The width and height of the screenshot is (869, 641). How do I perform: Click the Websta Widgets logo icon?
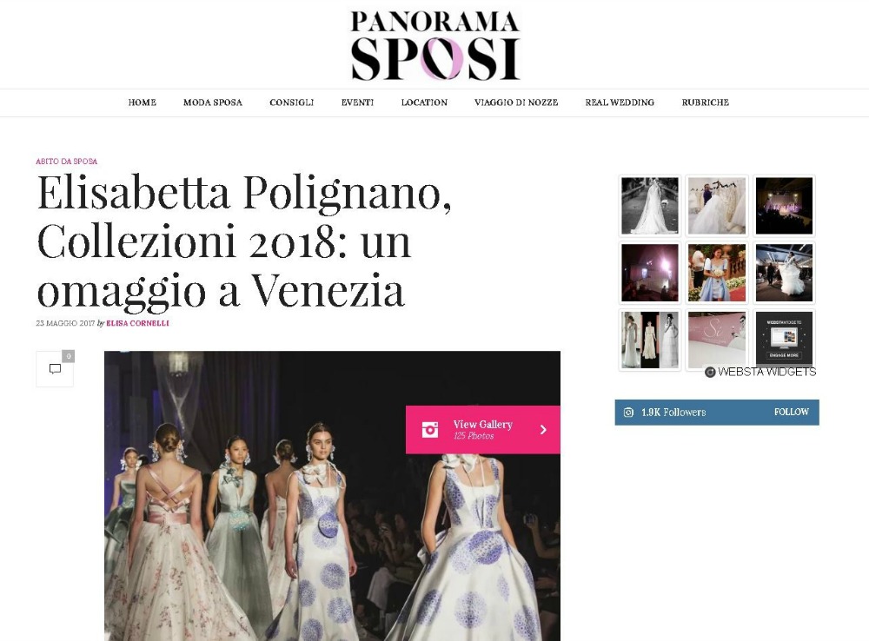coord(709,372)
